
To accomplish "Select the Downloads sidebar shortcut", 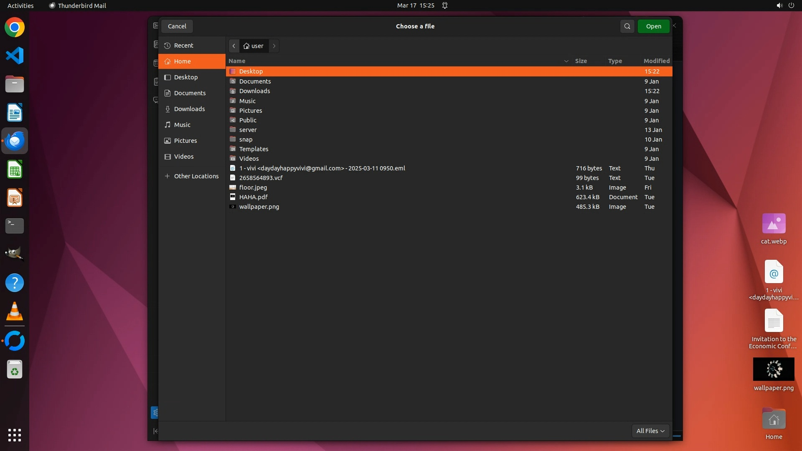I will click(189, 109).
